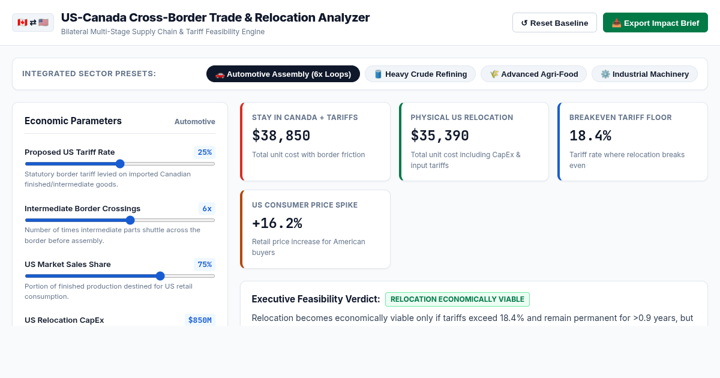Click the 18.4% breakeven value
This screenshot has height=378, width=720.
(x=590, y=136)
